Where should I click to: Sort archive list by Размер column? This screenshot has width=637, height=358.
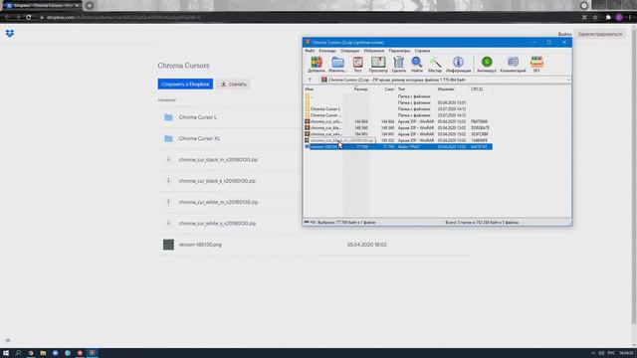pyautogui.click(x=360, y=89)
